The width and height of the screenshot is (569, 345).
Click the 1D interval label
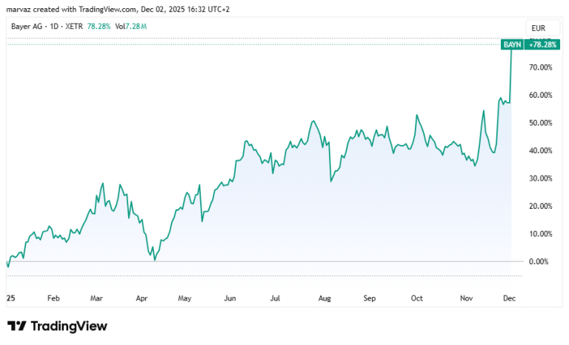[54, 27]
